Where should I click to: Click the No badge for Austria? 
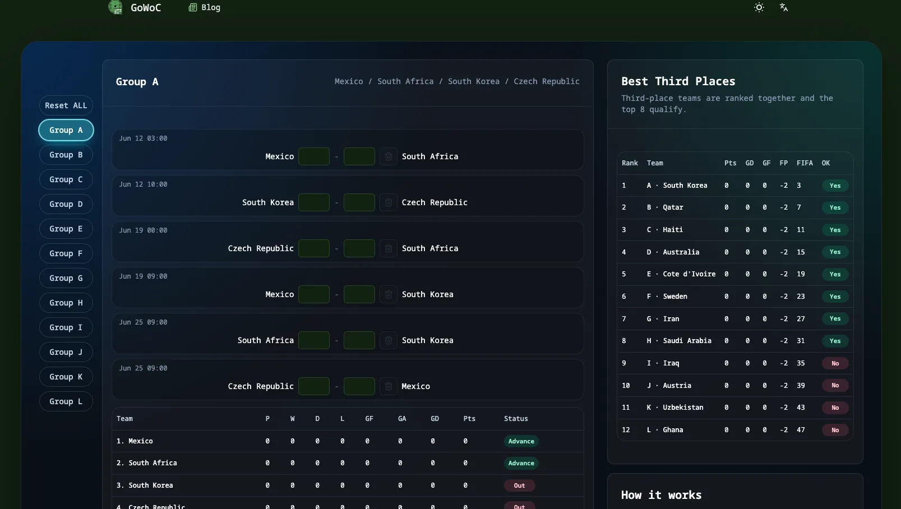[835, 385]
